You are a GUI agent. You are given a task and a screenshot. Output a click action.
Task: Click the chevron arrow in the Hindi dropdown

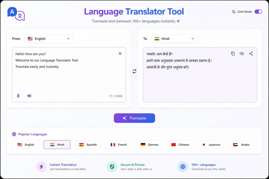193,39
